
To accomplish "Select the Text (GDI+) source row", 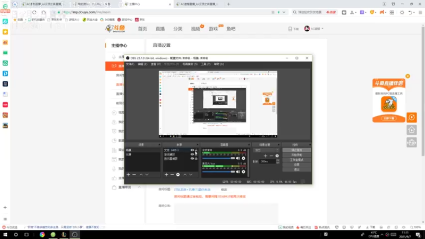I will pyautogui.click(x=181, y=150).
